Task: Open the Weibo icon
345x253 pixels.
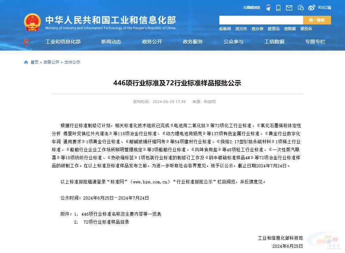Action: (x=311, y=8)
